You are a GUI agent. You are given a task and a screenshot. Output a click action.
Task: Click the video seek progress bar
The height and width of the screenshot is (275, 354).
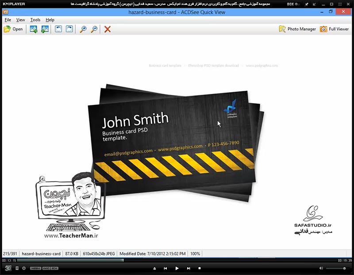177,260
